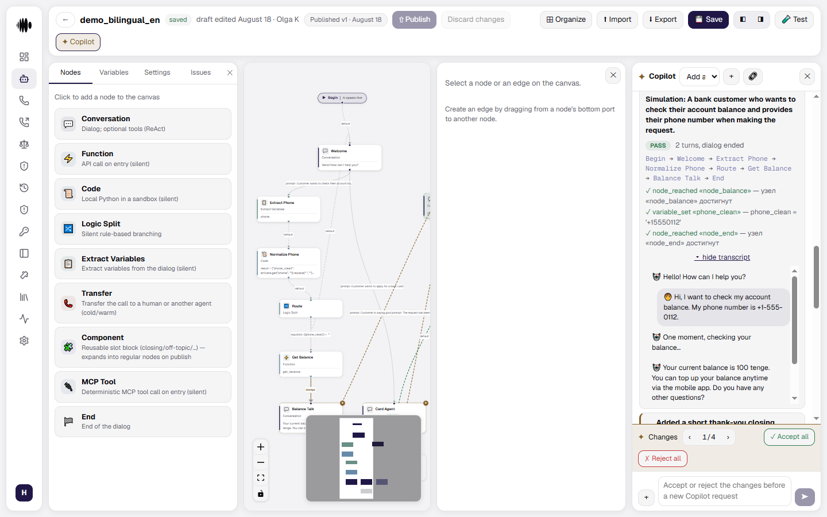Add a Conversation node to canvas
Viewport: 827px width, 517px height.
coord(143,124)
